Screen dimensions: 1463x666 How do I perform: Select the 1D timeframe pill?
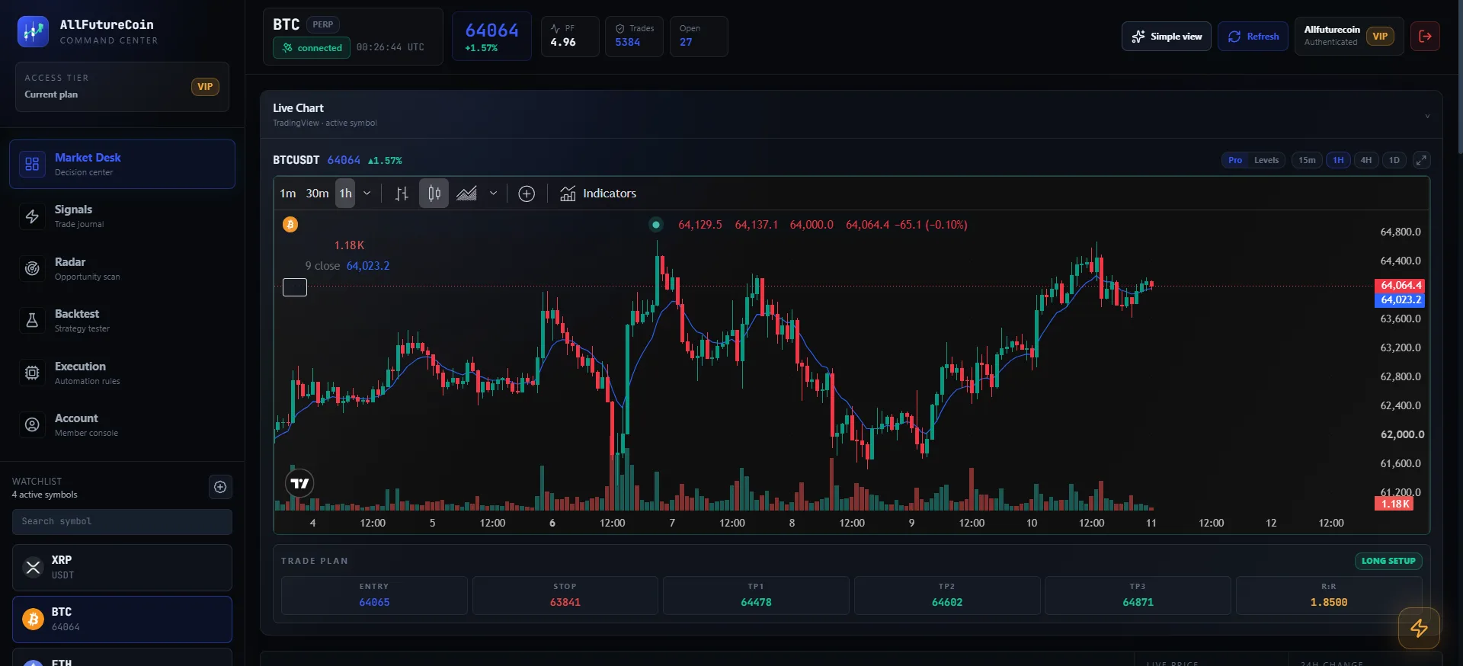point(1394,160)
